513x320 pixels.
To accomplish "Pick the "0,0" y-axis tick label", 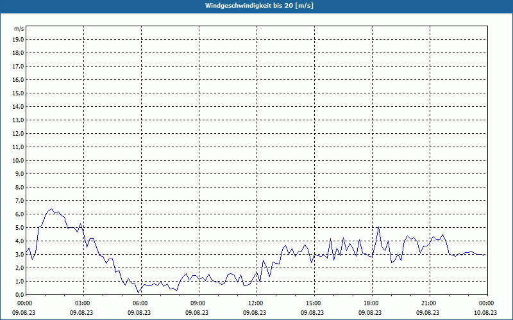I will 20,294.
